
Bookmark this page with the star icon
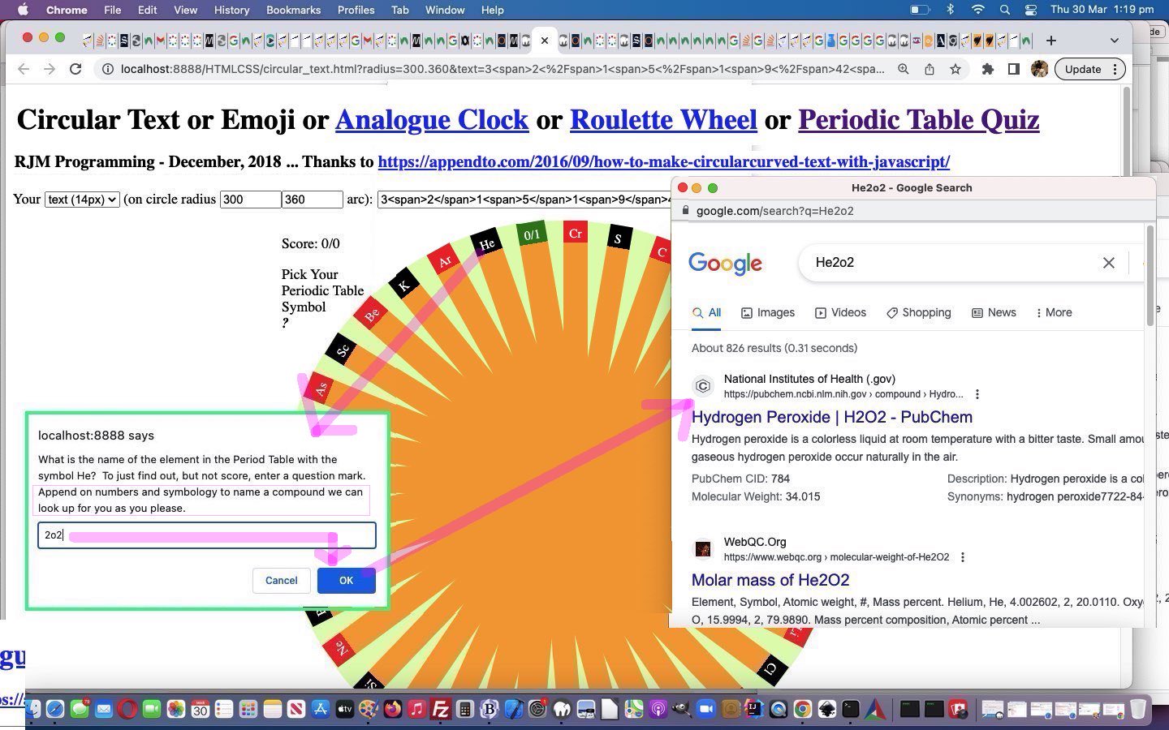[x=955, y=69]
